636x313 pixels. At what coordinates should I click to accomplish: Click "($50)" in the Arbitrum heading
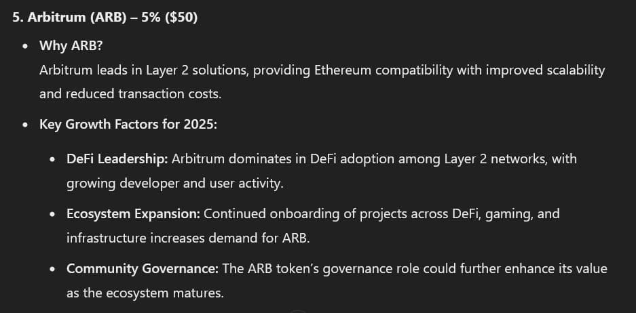coord(181,18)
